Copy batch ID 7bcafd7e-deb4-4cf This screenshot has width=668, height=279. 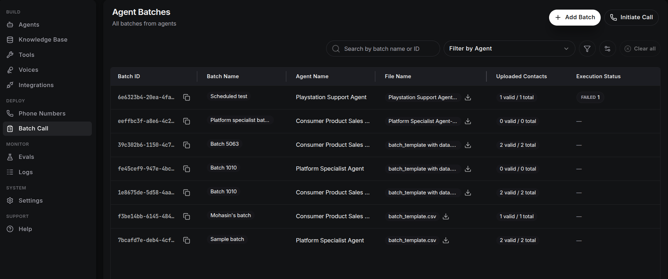click(187, 240)
